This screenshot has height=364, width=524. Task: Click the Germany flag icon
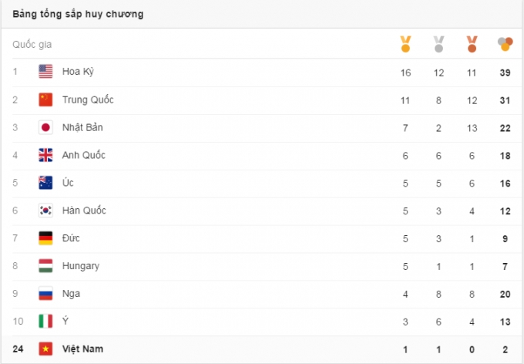coord(46,238)
